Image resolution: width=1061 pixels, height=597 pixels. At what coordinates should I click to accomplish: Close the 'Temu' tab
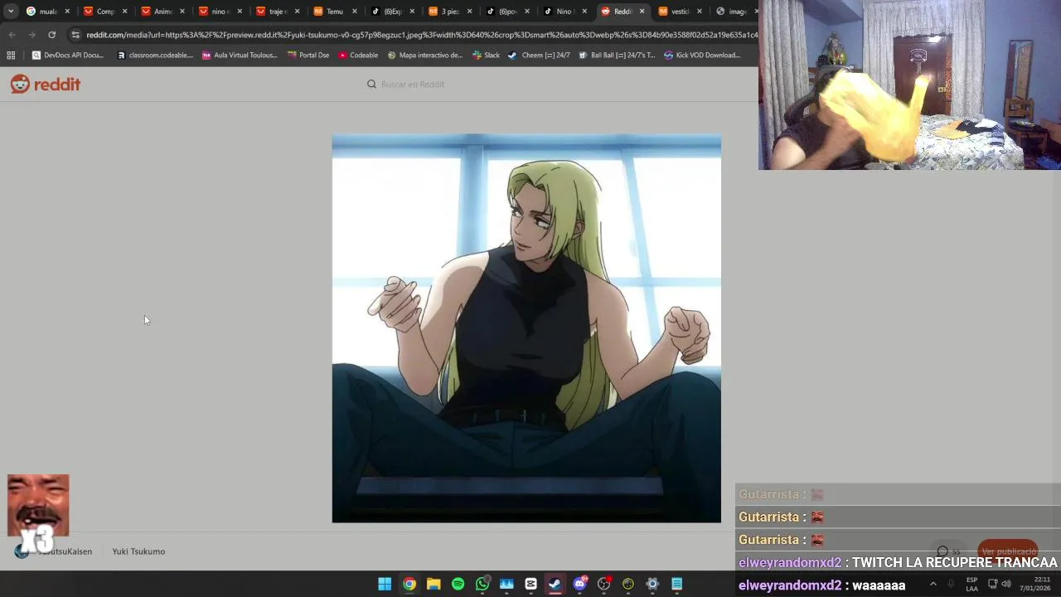355,12
